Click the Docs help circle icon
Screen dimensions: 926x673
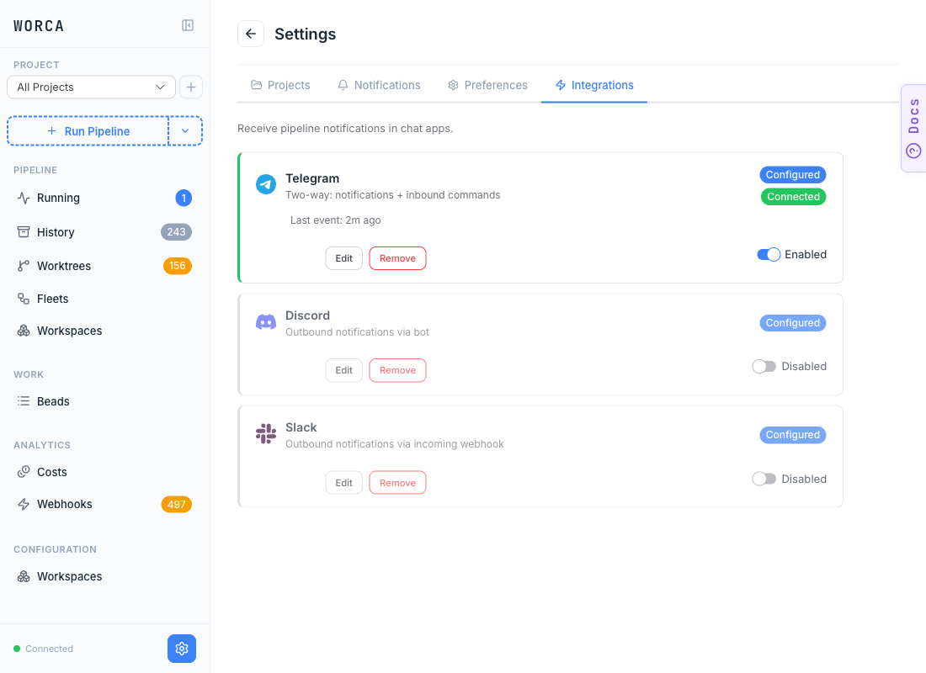(913, 151)
